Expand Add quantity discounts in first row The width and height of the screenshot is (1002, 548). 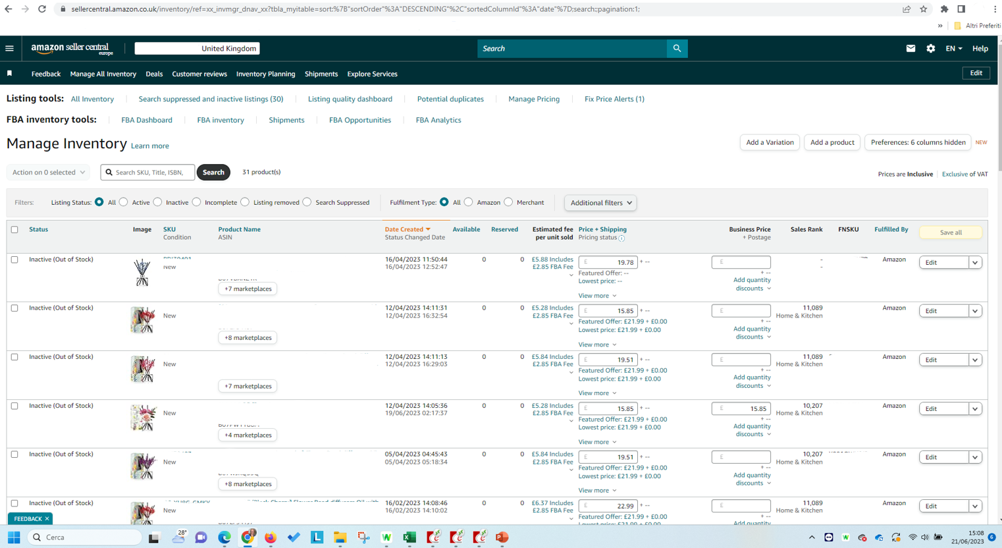(752, 285)
